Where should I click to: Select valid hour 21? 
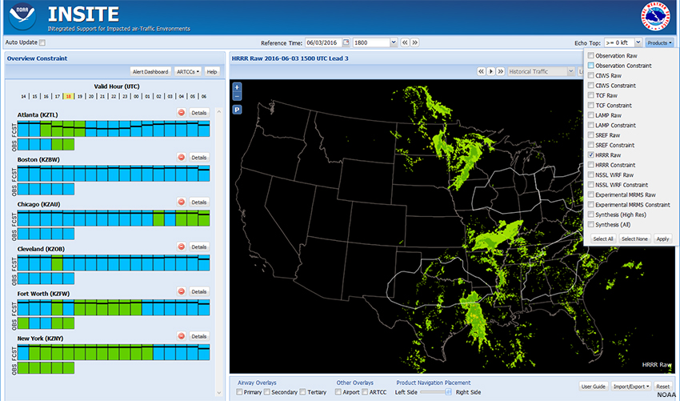(x=102, y=96)
